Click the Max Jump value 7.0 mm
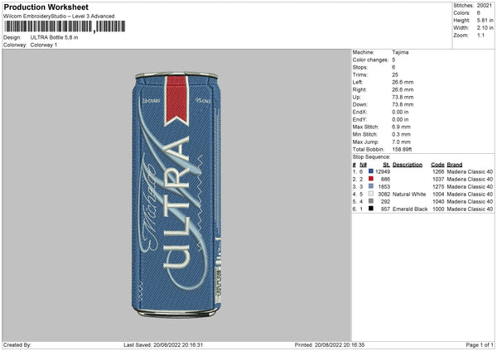The height and width of the screenshot is (351, 497). click(401, 142)
